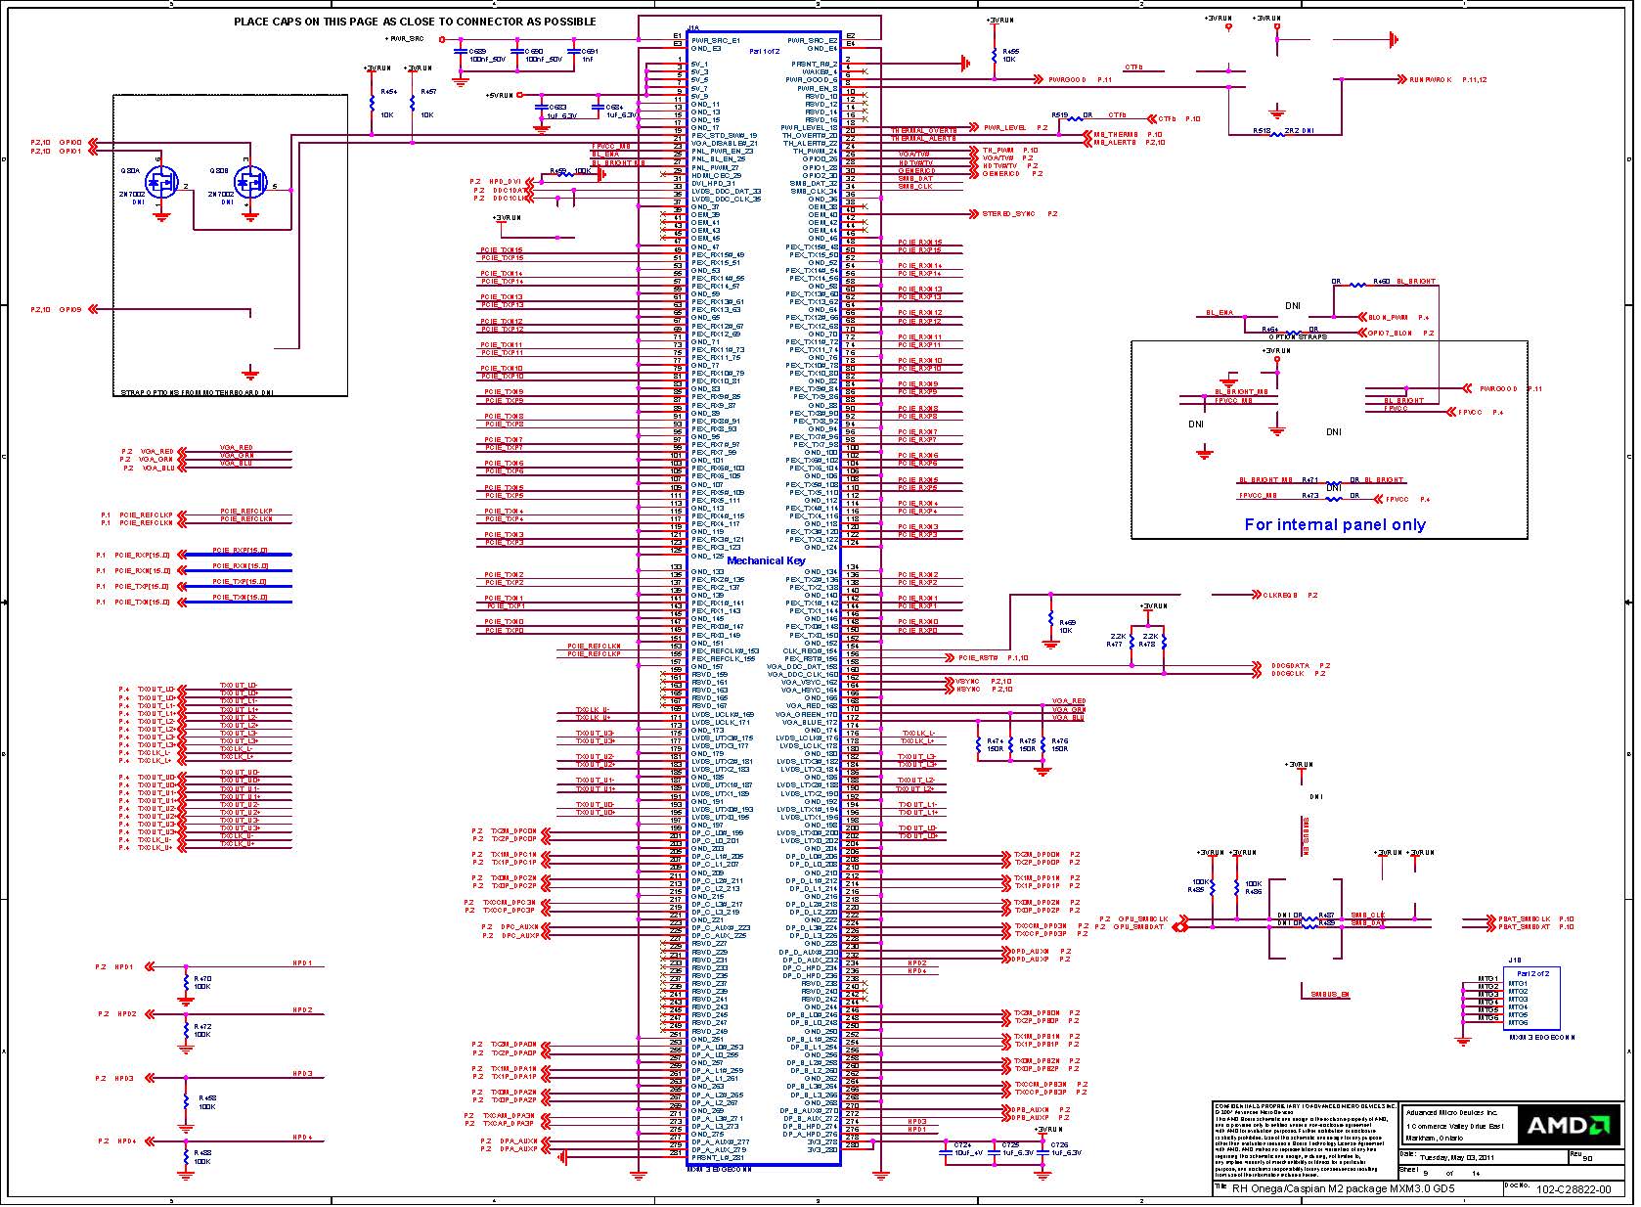Image resolution: width=1641 pixels, height=1207 pixels.
Task: Select resistor R470 label near HPD1
Action: click(x=202, y=978)
